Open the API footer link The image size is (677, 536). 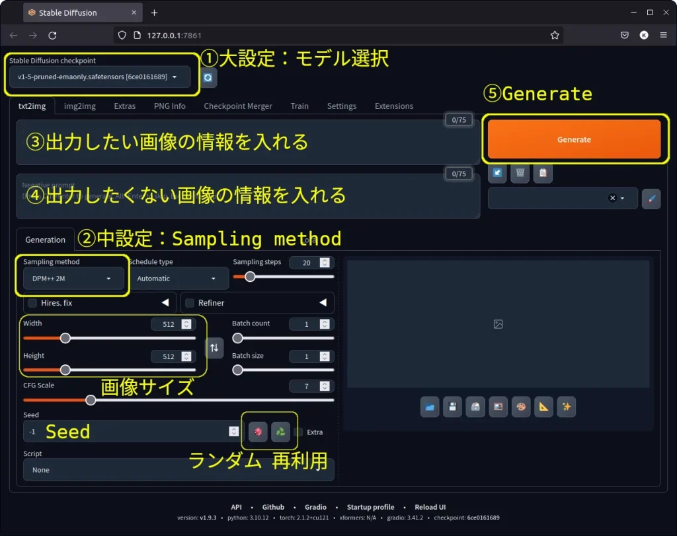coord(236,507)
